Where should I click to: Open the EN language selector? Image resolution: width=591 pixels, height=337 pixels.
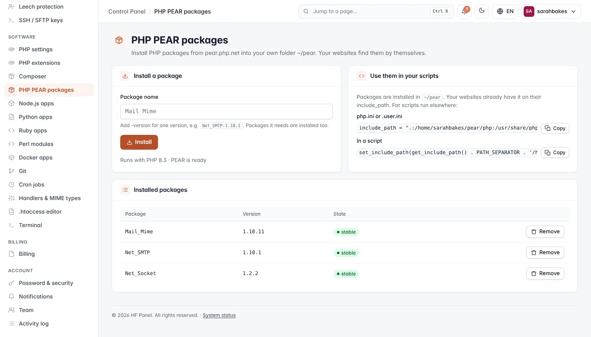(505, 11)
